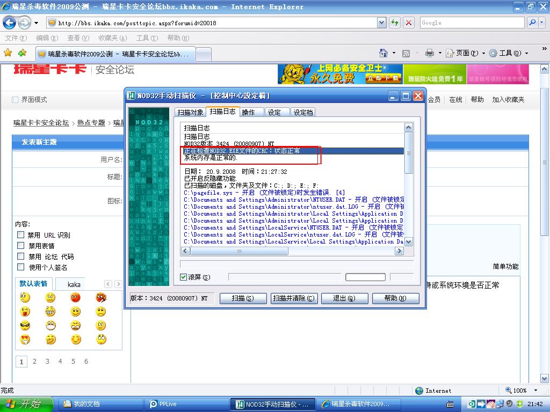The width and height of the screenshot is (550, 412).
Task: Show the previous emoticon set with the left arrow
Action: coord(108,284)
